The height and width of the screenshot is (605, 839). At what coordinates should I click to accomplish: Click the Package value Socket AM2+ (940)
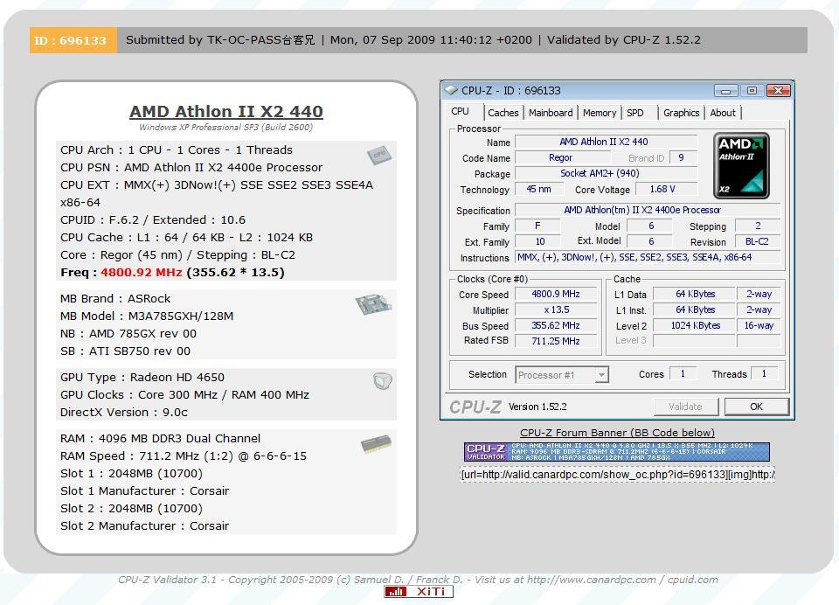point(606,173)
